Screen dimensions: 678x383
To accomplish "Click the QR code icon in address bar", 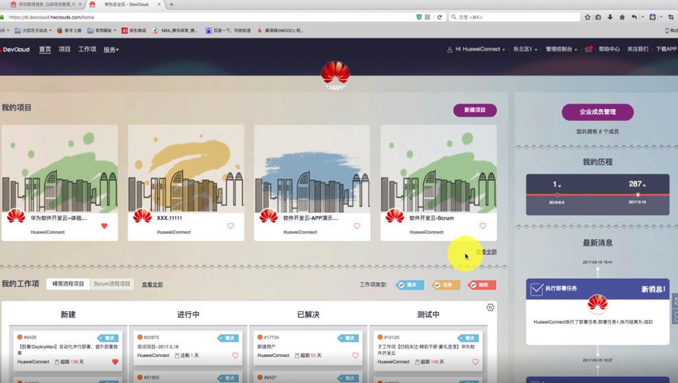I will [x=428, y=17].
